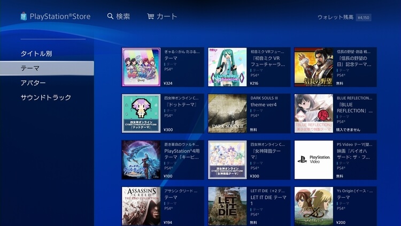
Task: Click the 『初音ミク VR フューチャーラ… title
Action: click(267, 61)
